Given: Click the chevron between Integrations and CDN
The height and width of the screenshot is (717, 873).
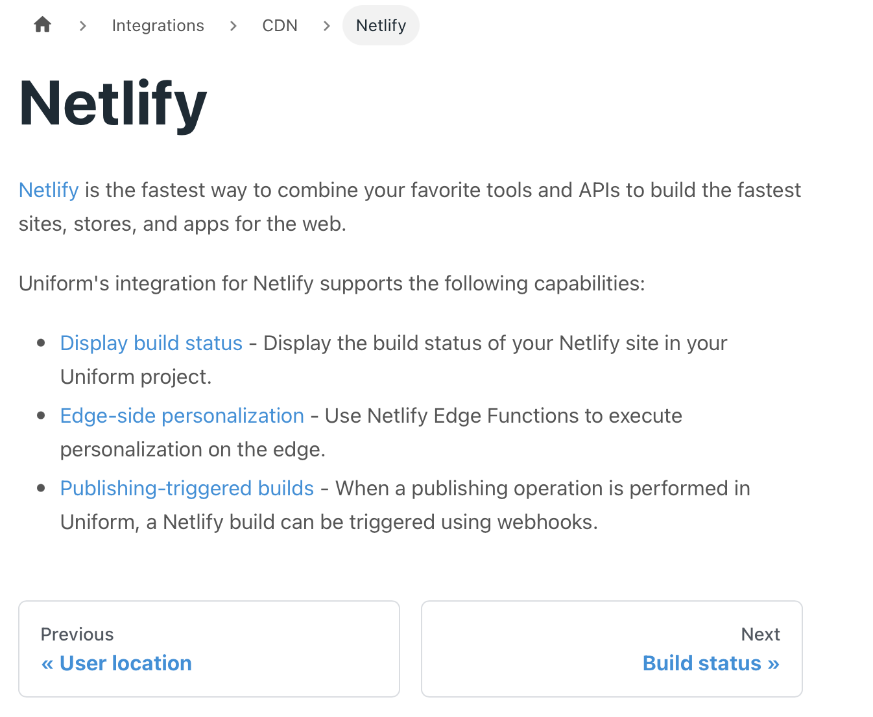Looking at the screenshot, I should (x=233, y=26).
